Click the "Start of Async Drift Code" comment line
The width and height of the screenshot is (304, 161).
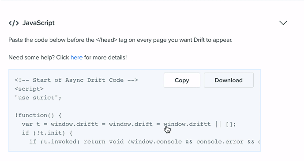coord(76,80)
